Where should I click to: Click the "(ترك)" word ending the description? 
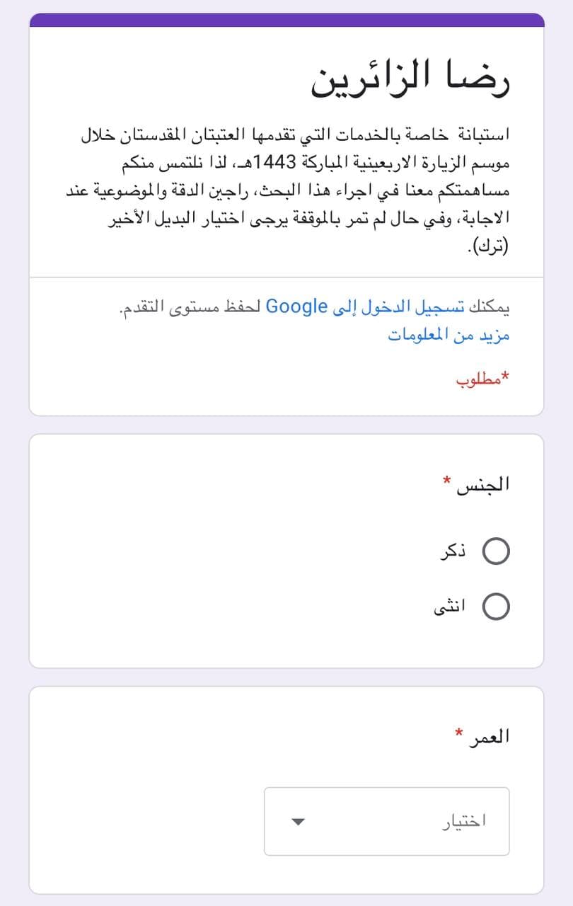click(488, 248)
